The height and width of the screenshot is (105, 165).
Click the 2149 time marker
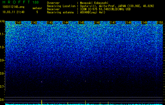coord(144,23)
